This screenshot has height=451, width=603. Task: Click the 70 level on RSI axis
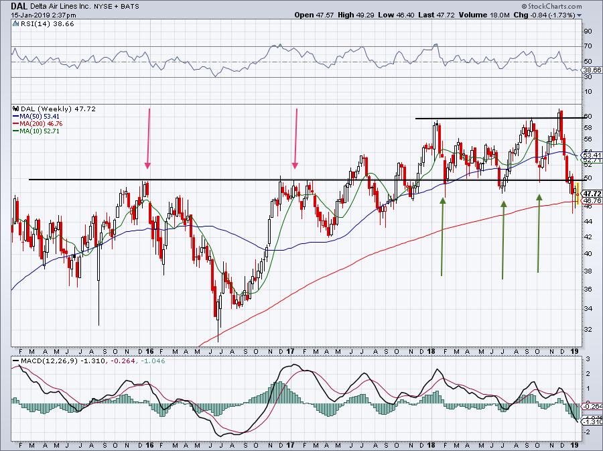click(x=588, y=46)
